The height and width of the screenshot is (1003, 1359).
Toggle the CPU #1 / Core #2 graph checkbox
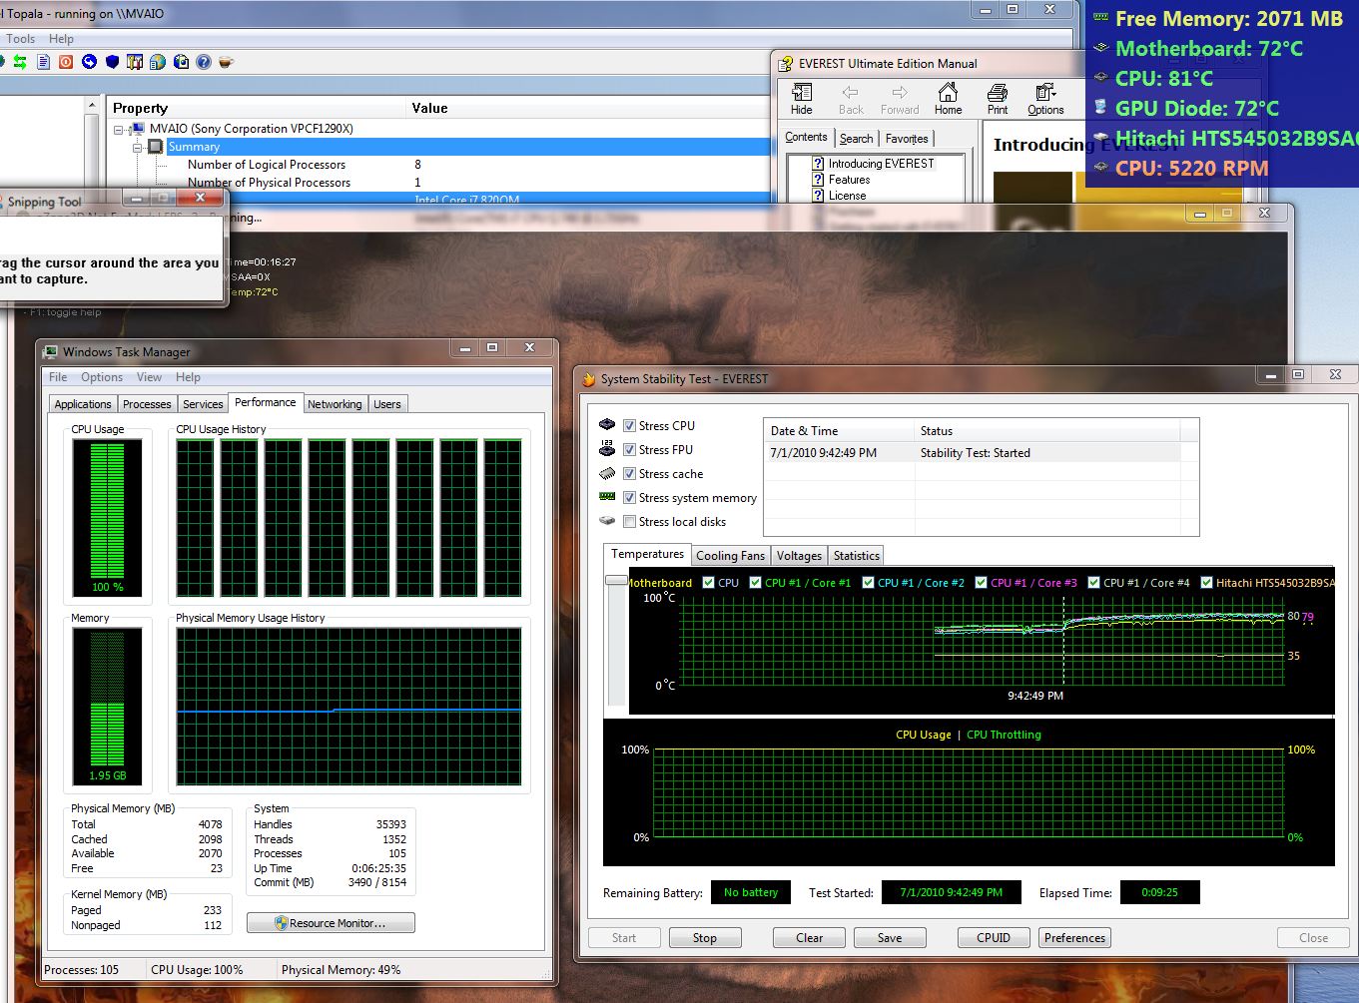(868, 583)
